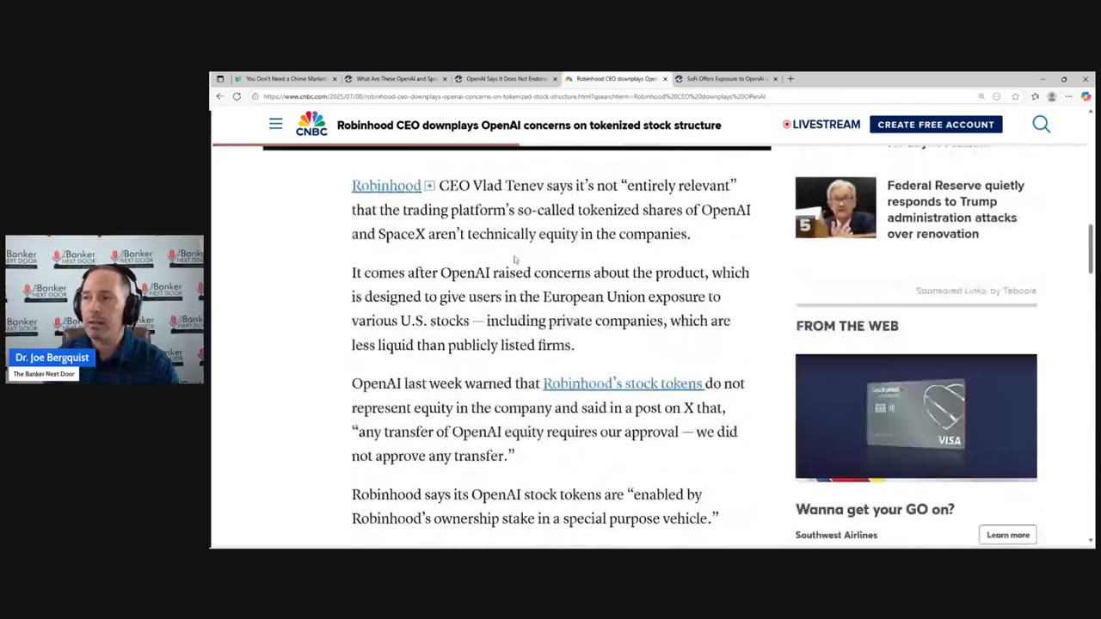Add page to favorites star
This screenshot has width=1101, height=619.
(1016, 96)
